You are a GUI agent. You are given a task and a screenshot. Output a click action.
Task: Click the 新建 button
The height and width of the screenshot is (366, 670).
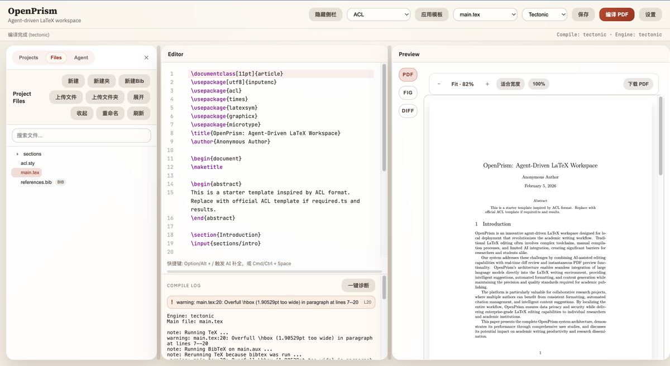(74, 81)
